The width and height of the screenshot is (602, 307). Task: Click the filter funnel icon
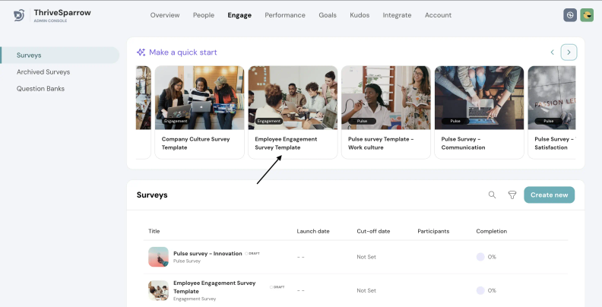point(512,195)
